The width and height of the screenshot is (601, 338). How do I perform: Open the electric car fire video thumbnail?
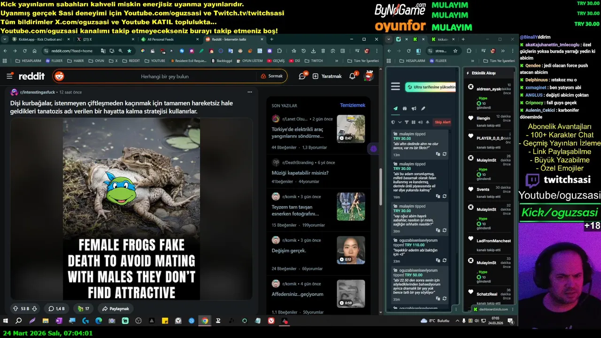[x=351, y=129]
